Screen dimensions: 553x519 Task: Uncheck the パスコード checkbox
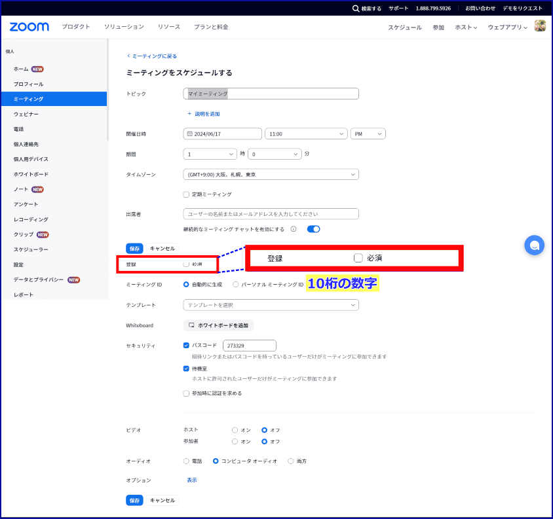click(186, 346)
